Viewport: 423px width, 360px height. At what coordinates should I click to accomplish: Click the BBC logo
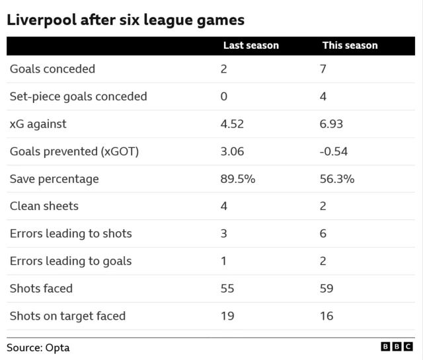[x=397, y=347]
